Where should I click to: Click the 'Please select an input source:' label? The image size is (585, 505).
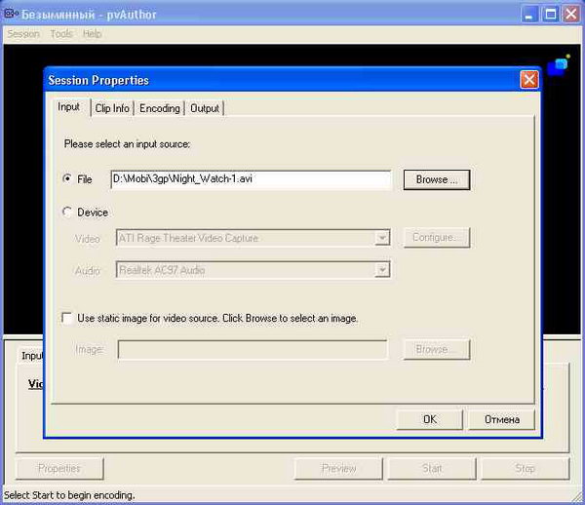tap(127, 144)
